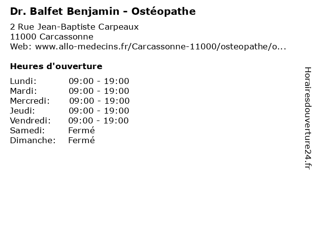Screen dimensions: 316x237
Task: Select the Dimanche day label
Action: (33, 140)
